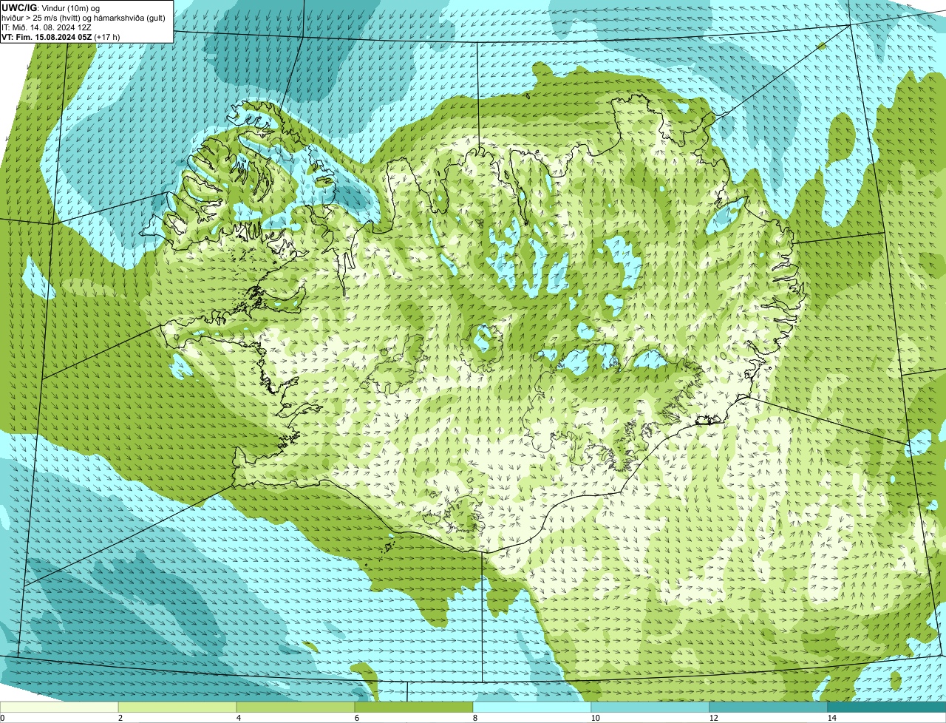Click the dark green 6–8 m/s legend swatch

(x=414, y=707)
